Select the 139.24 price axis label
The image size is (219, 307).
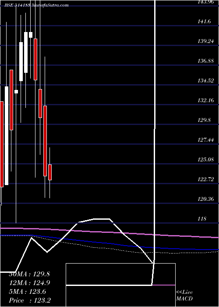(205, 41)
